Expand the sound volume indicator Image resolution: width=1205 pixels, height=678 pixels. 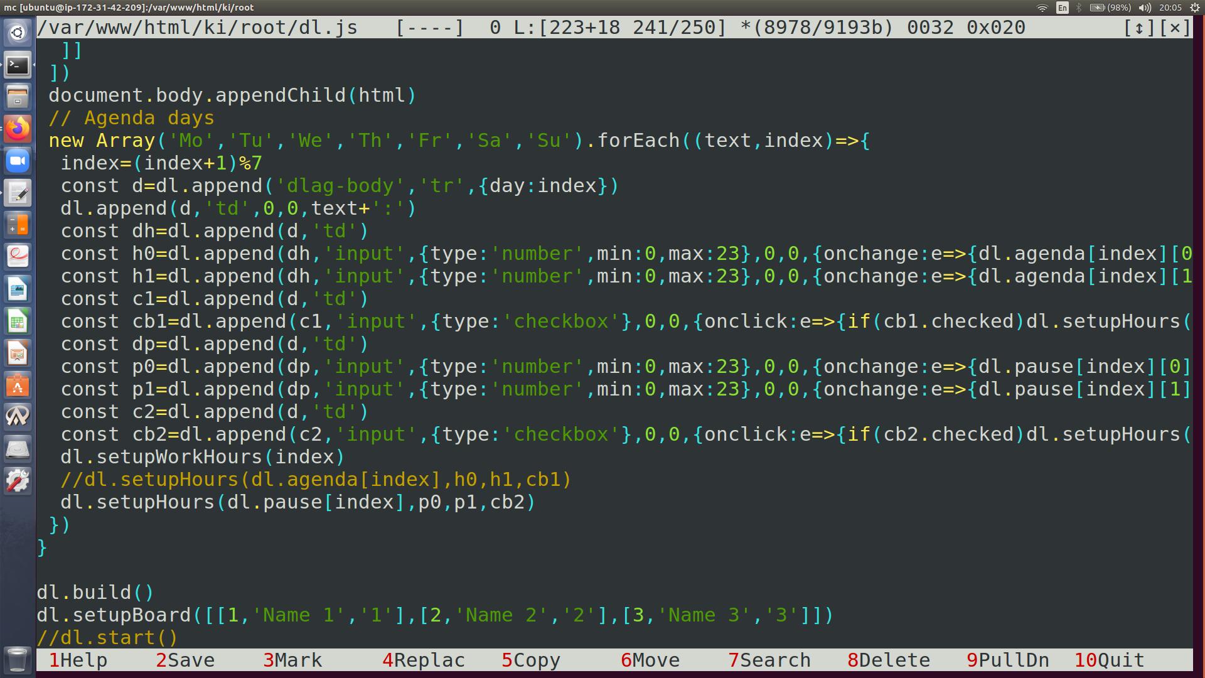pos(1145,8)
